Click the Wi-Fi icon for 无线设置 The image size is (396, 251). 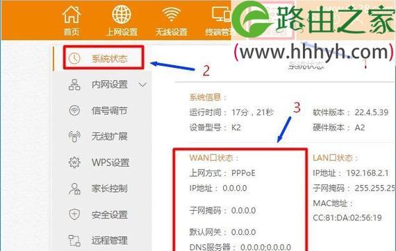point(172,14)
